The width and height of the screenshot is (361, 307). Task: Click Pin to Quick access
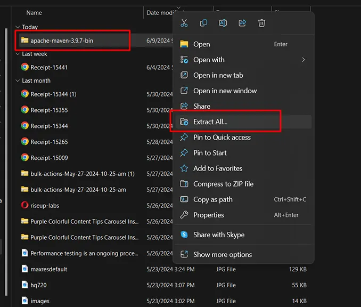221,138
